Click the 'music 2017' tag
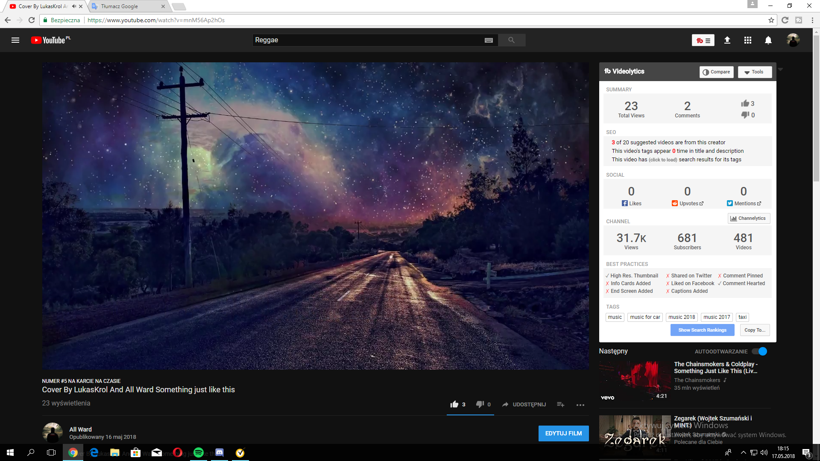820x461 pixels. 717,317
